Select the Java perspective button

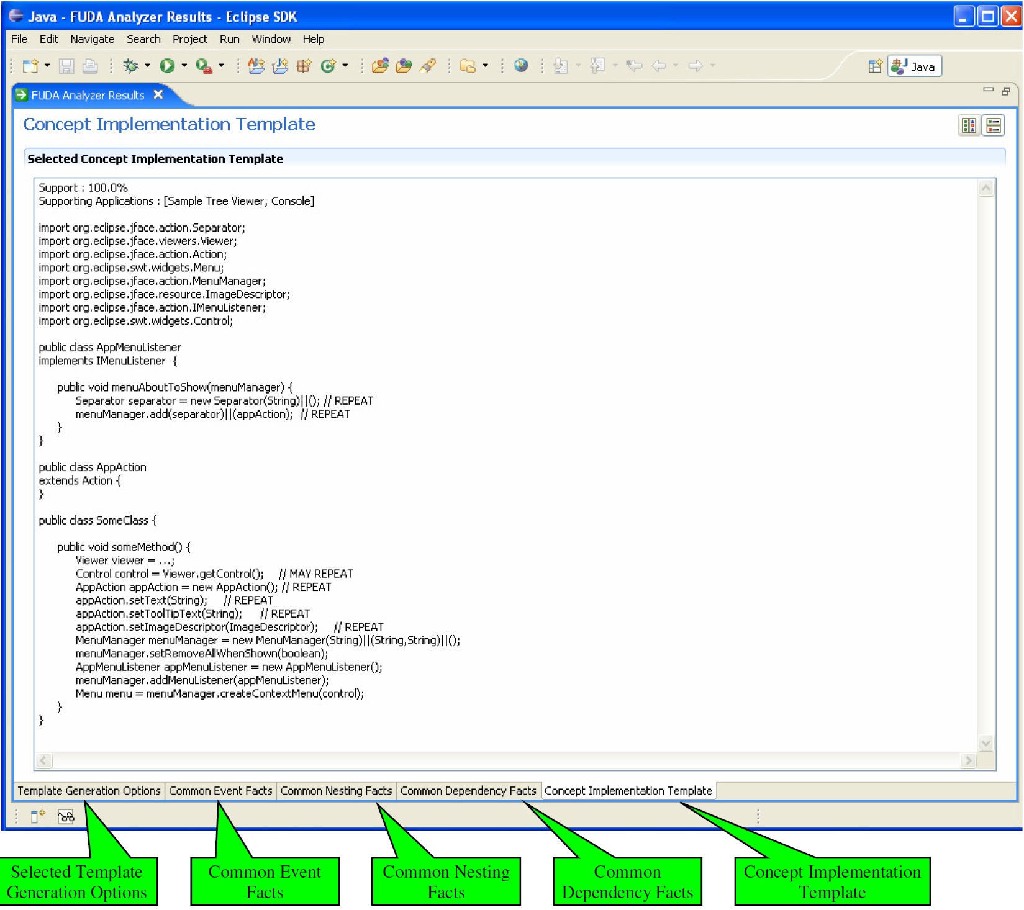[915, 66]
